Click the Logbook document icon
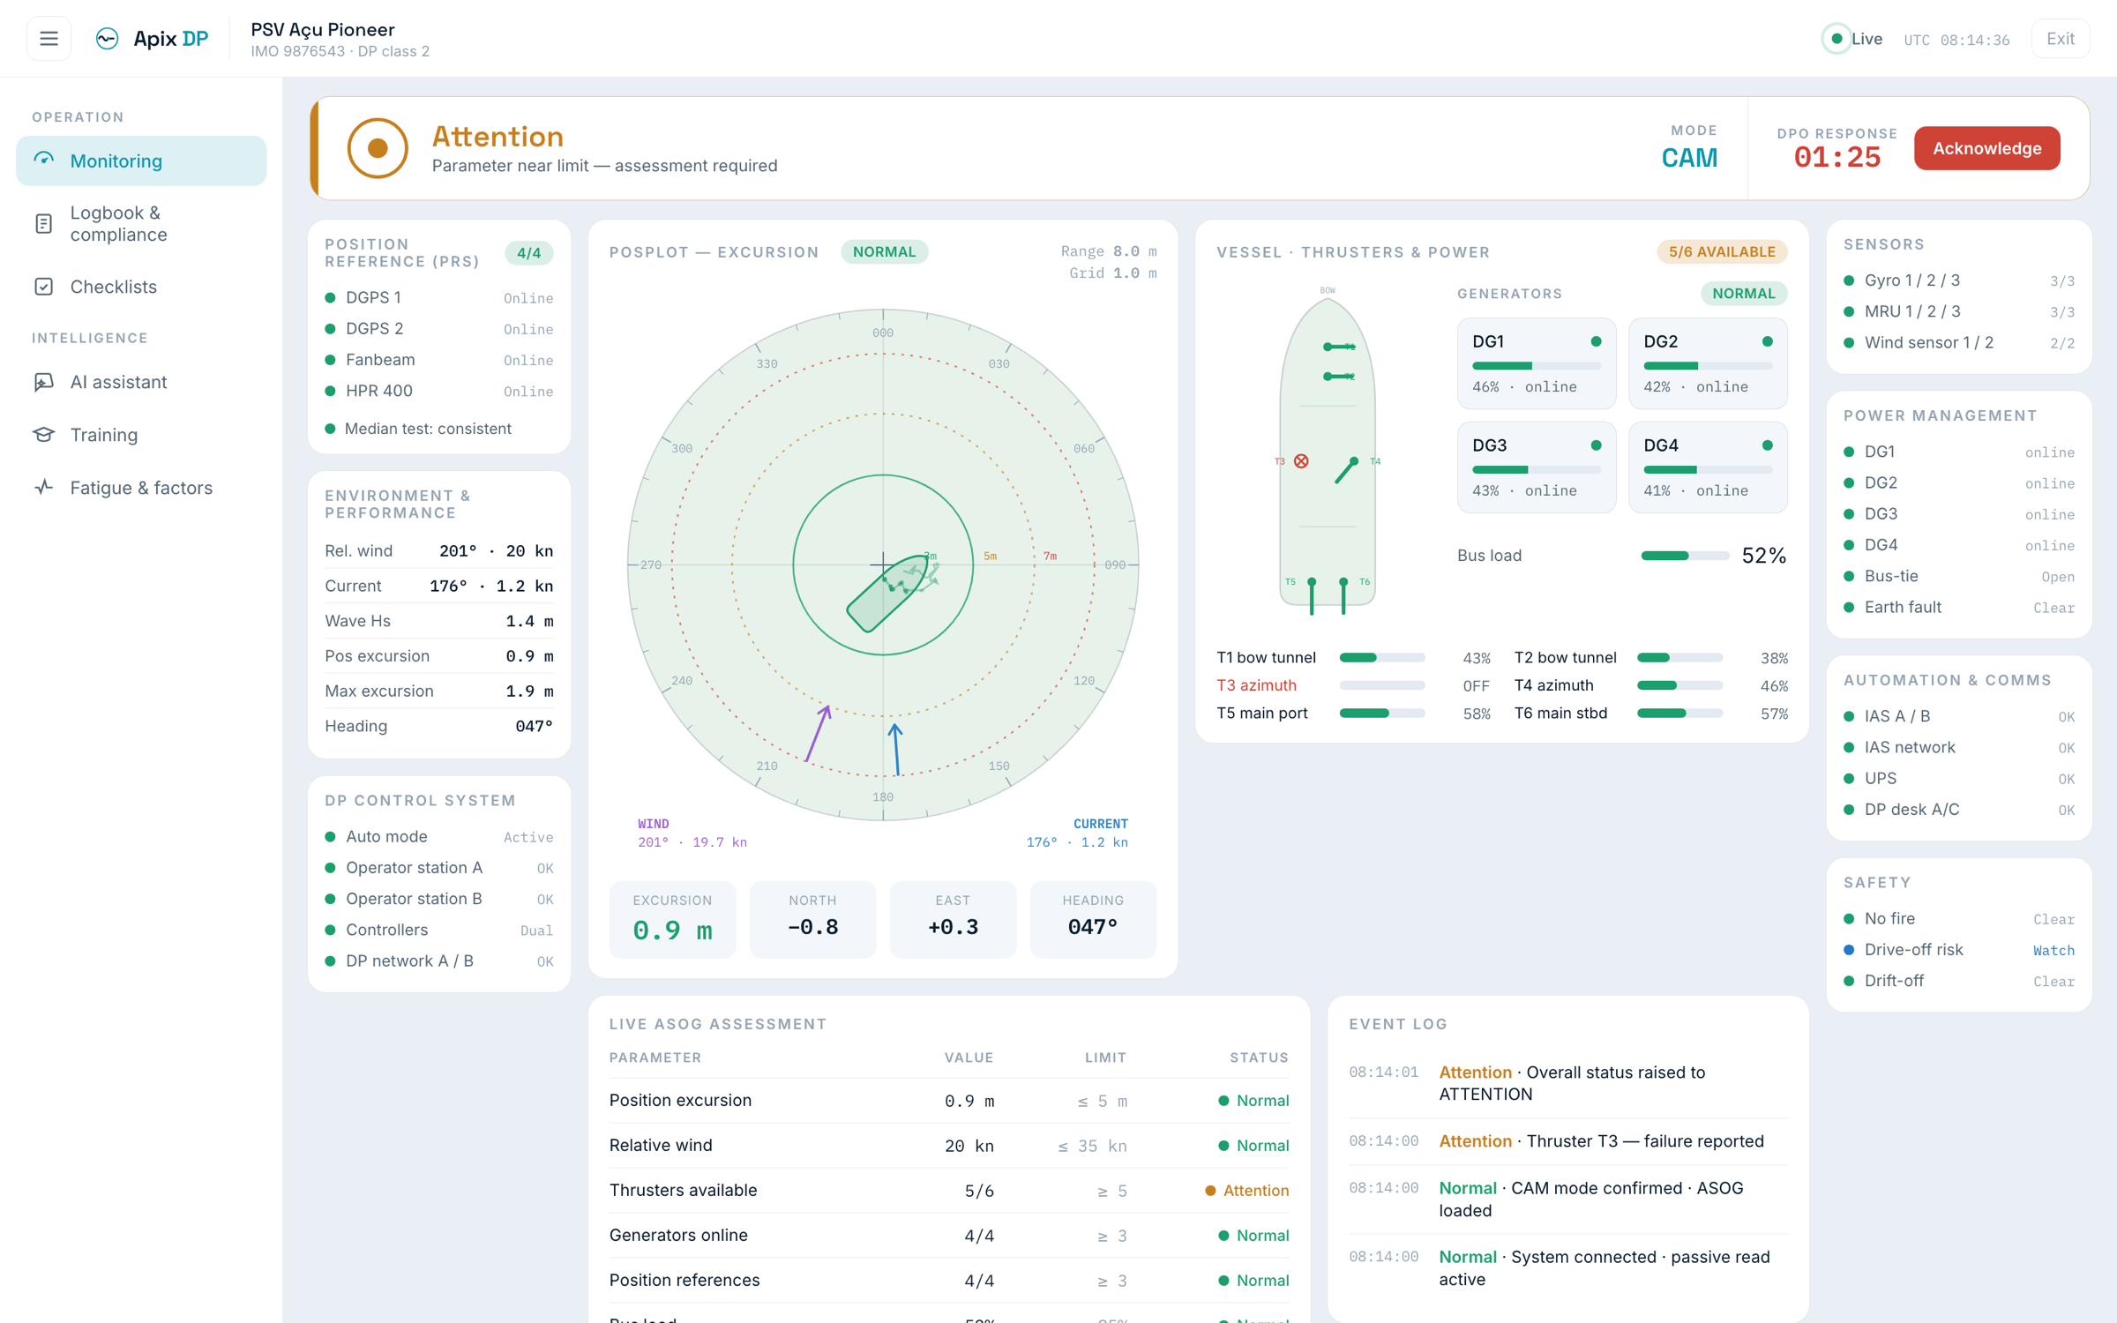The width and height of the screenshot is (2117, 1323). (44, 223)
